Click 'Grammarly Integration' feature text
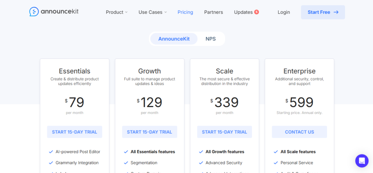 click(77, 163)
